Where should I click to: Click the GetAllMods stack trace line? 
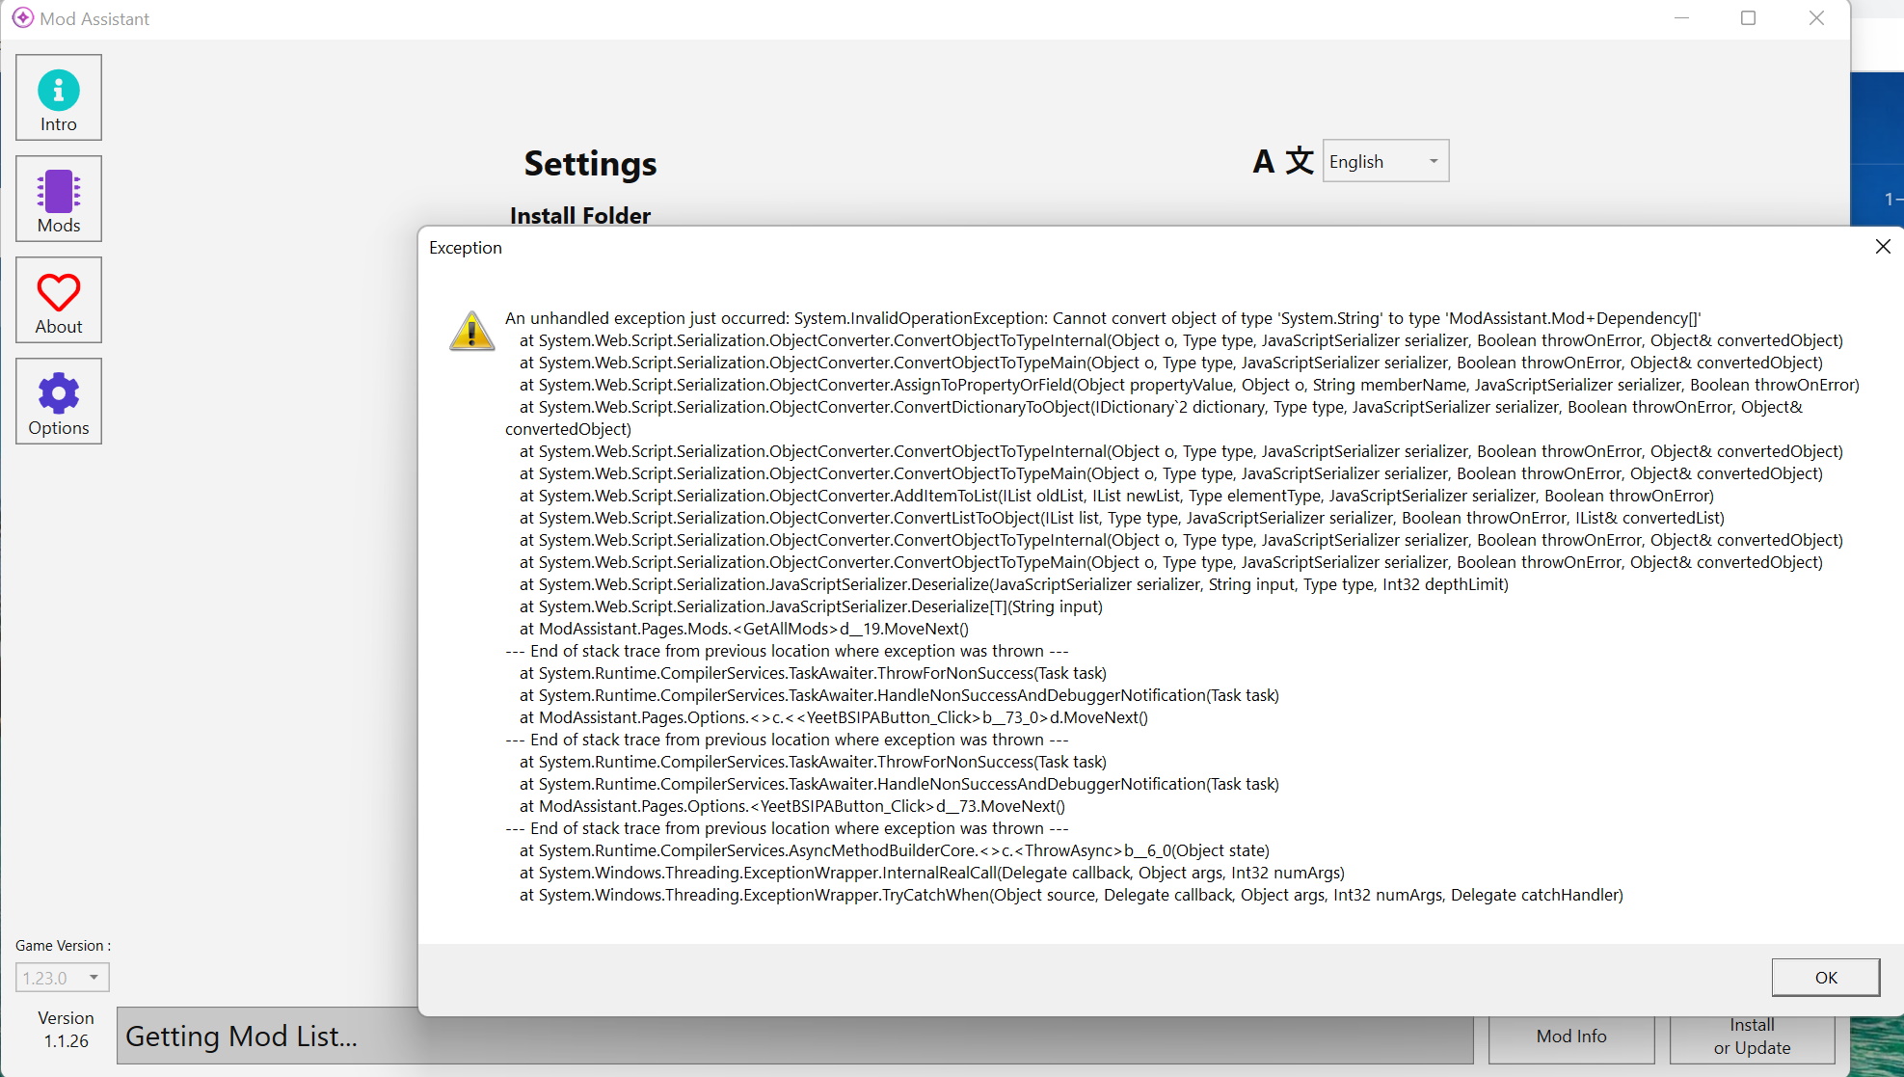point(744,629)
